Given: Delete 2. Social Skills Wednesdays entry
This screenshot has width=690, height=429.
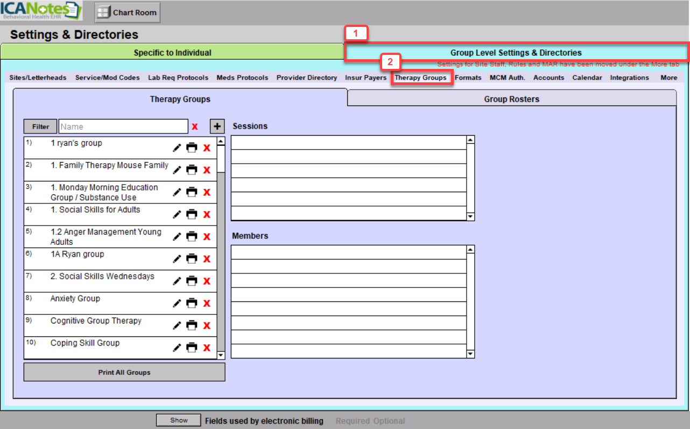Looking at the screenshot, I should pyautogui.click(x=207, y=281).
